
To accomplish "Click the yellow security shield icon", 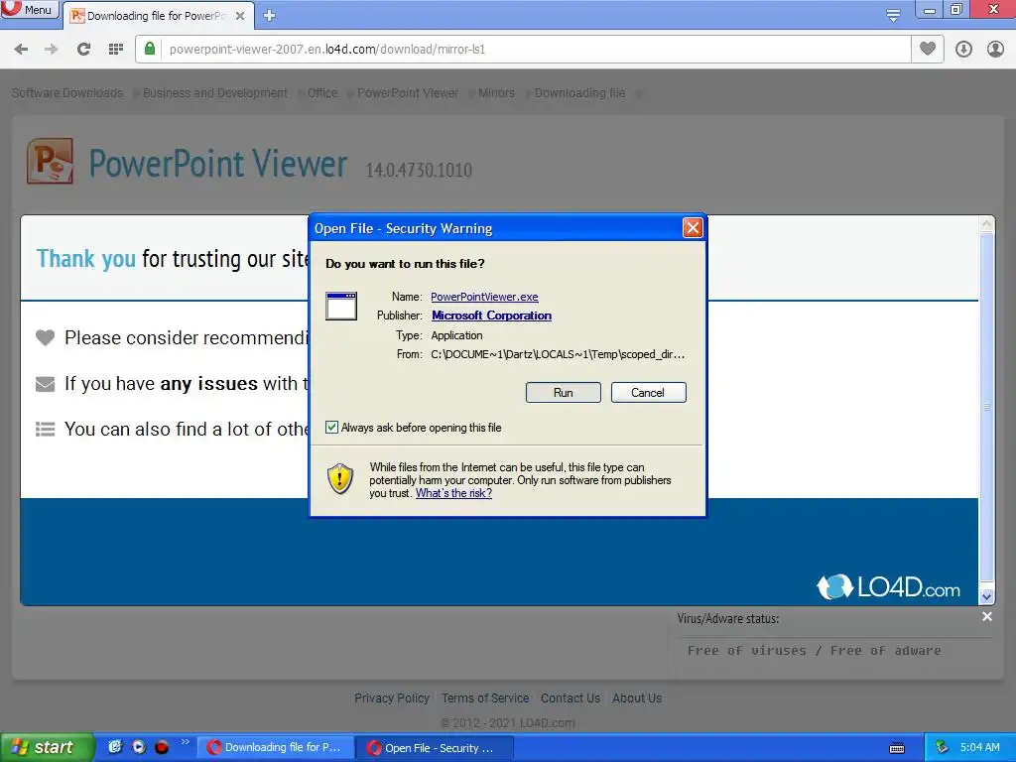I will point(340,479).
